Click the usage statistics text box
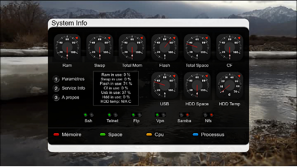The width and height of the screenshot is (297, 167). pyautogui.click(x=116, y=88)
